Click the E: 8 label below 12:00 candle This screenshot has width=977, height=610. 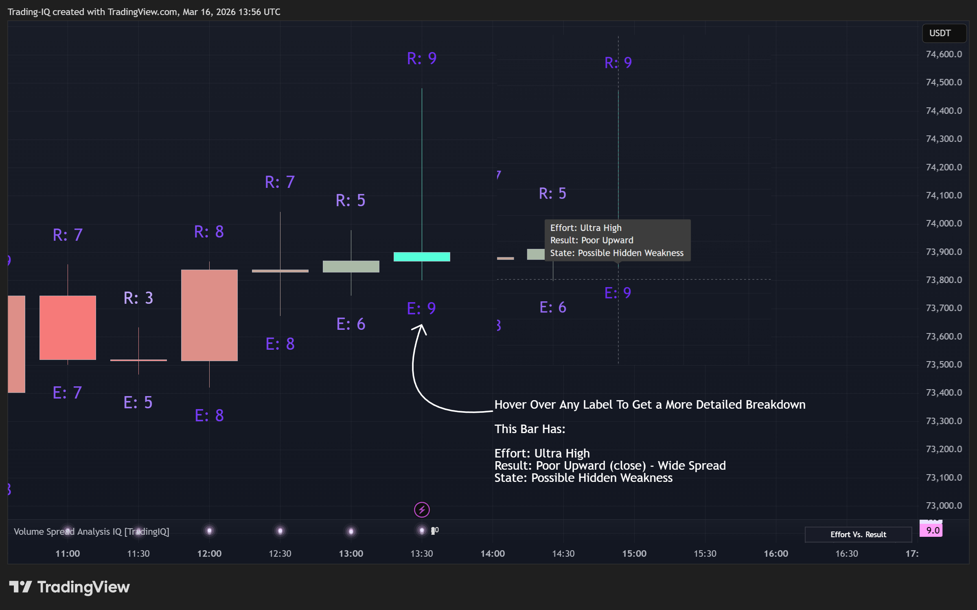[x=209, y=416]
